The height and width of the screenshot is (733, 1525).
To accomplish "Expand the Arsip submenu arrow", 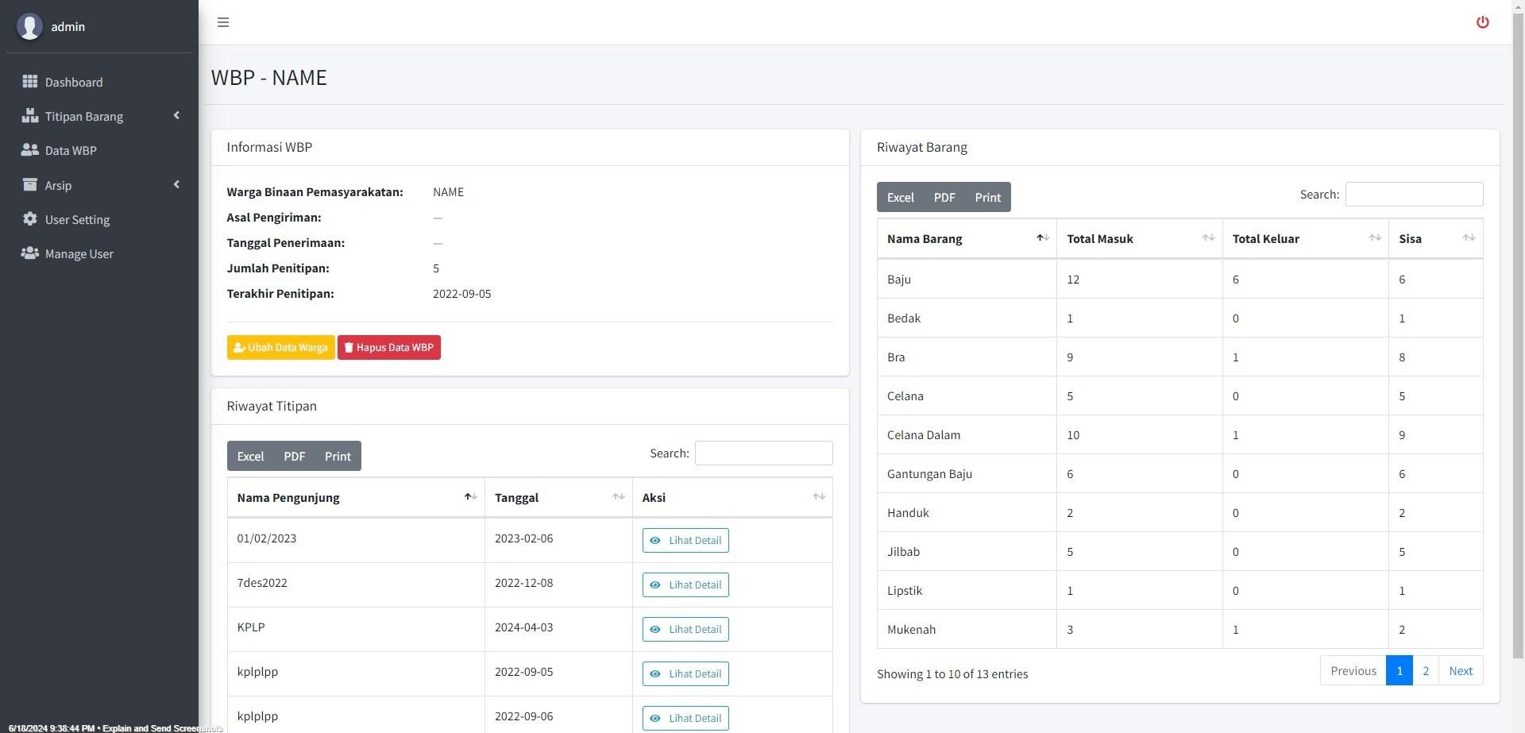I will 176,185.
